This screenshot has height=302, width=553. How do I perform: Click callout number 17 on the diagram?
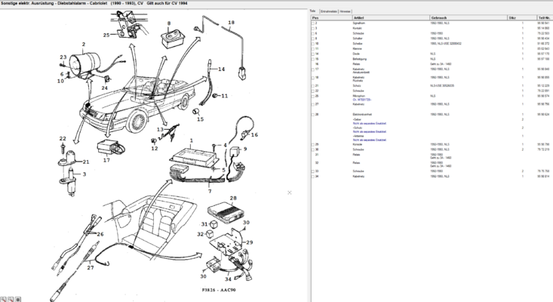(x=106, y=160)
